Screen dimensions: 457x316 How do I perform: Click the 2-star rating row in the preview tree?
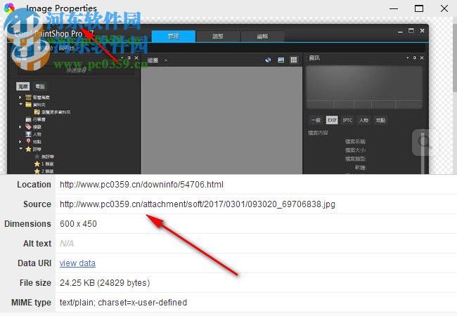(44, 171)
